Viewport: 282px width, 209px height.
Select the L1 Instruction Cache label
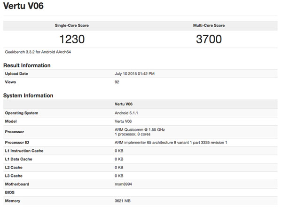(24, 151)
